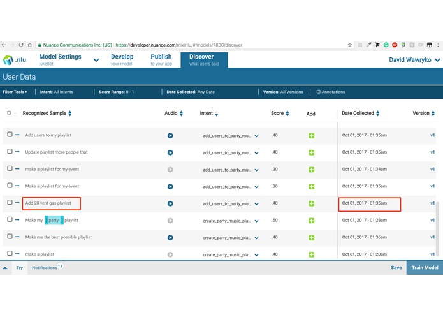The width and height of the screenshot is (443, 315).
Task: Click green add button for 'Update playlist more people that'
Action: (x=311, y=152)
